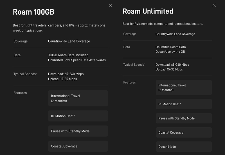Click In-Motion Use box under Roam 100GB
This screenshot has width=225, height=155.
point(78,116)
